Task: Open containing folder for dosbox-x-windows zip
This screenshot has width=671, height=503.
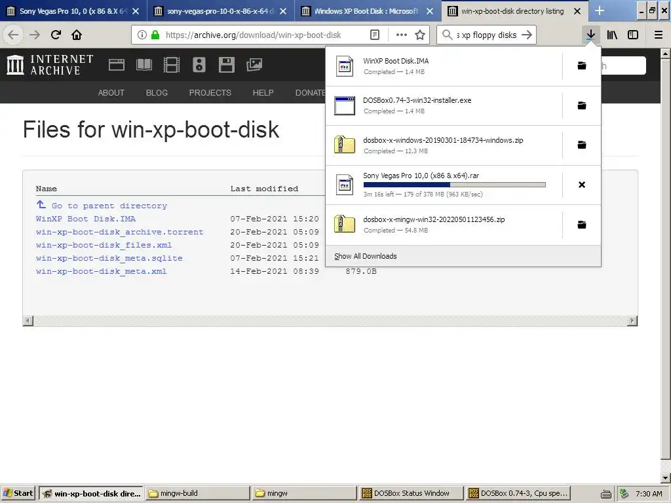Action: [582, 145]
